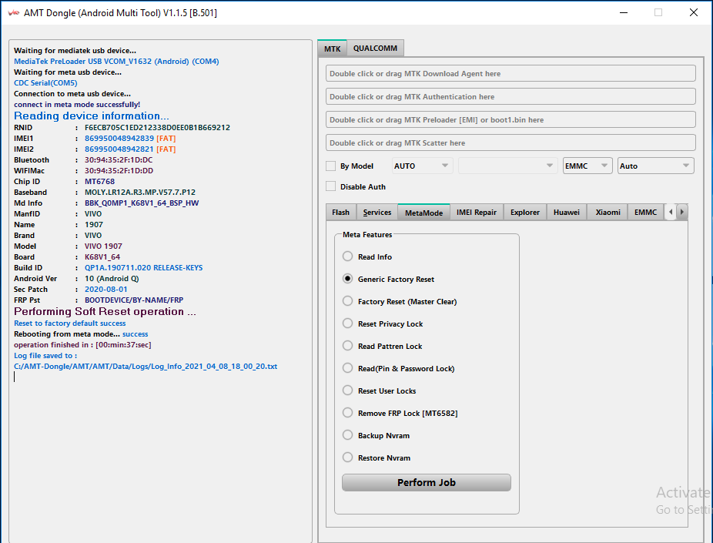Open the IMEI Repair tab
Image resolution: width=713 pixels, height=543 pixels.
point(477,212)
